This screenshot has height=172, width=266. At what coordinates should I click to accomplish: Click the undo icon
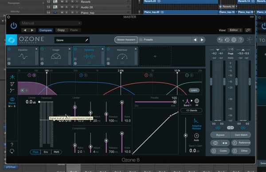[x=220, y=40]
